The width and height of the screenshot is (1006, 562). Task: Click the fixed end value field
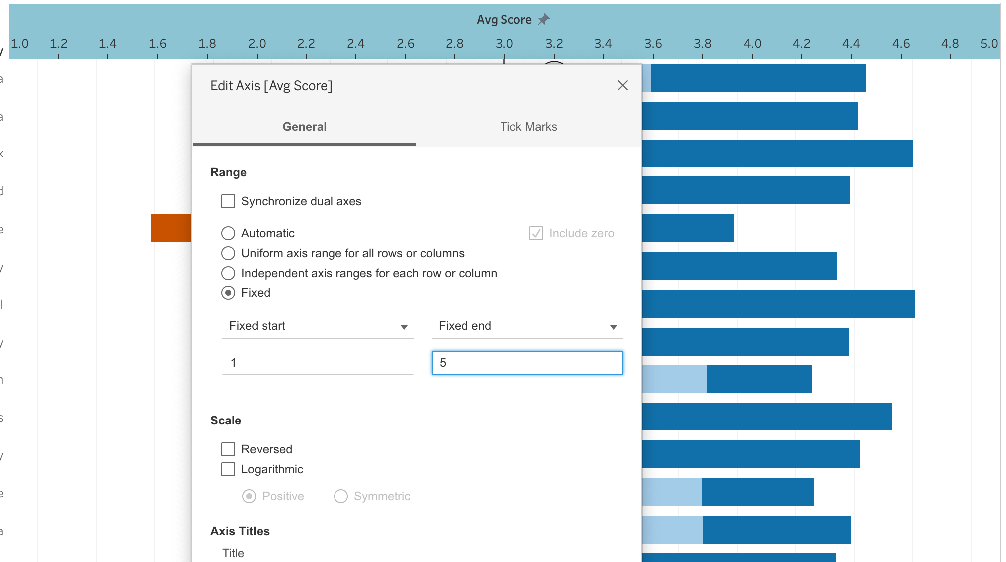(x=527, y=363)
